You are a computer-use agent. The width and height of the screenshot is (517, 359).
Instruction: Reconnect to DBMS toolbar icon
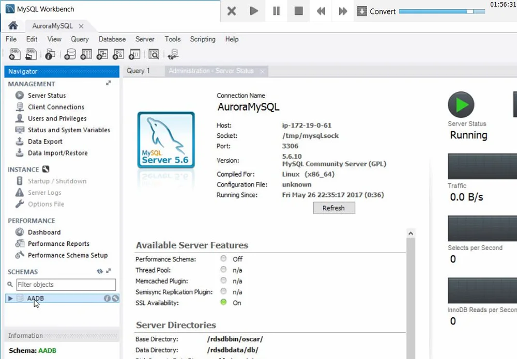pyautogui.click(x=173, y=54)
